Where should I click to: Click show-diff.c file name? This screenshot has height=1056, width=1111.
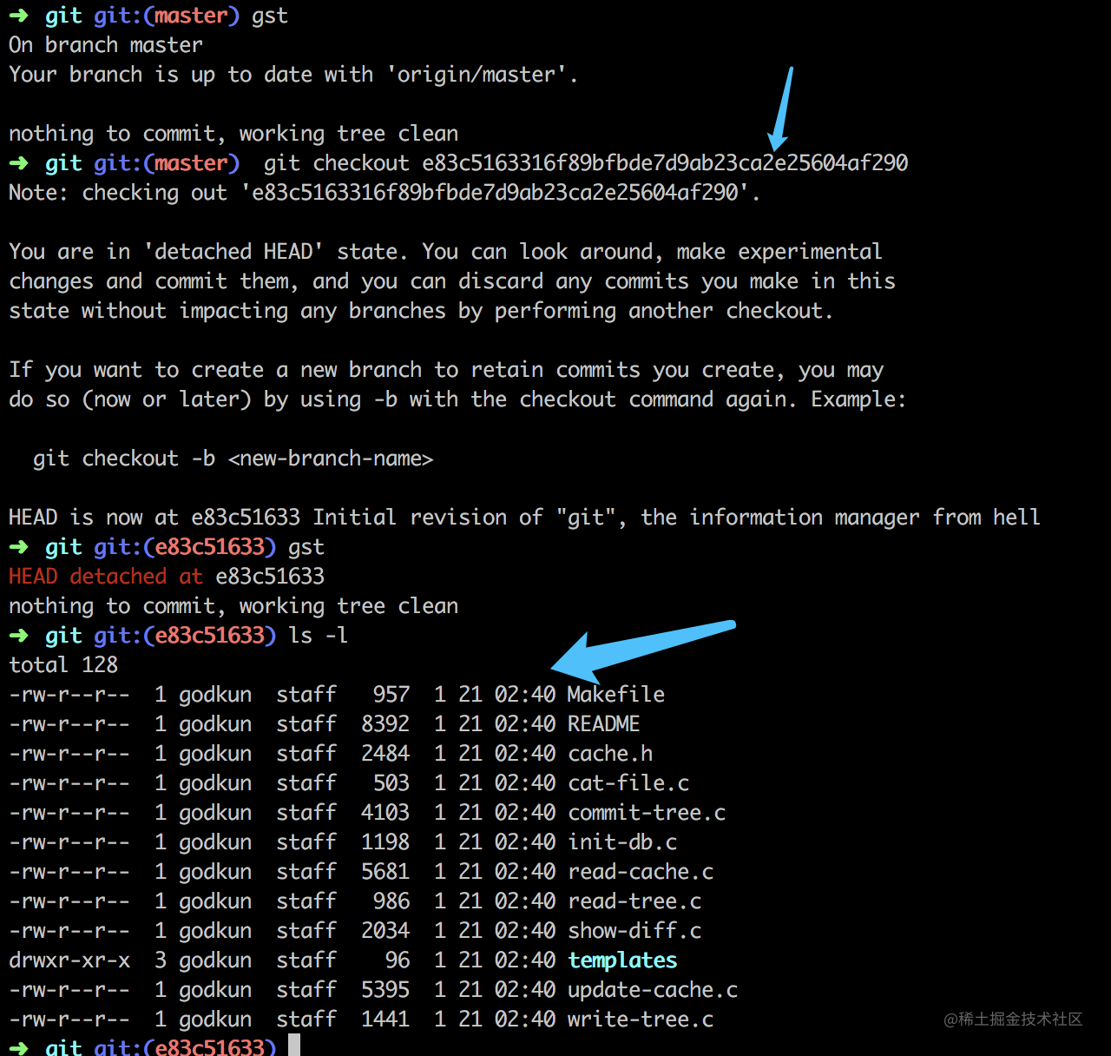(x=634, y=930)
